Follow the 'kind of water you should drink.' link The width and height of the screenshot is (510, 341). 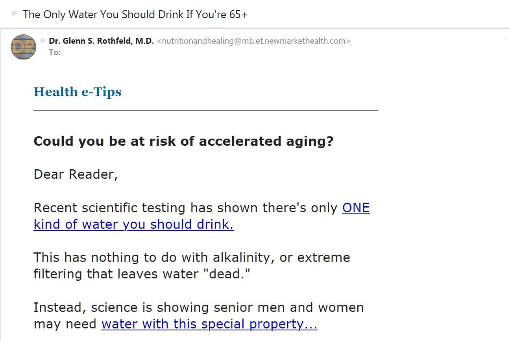click(x=134, y=224)
